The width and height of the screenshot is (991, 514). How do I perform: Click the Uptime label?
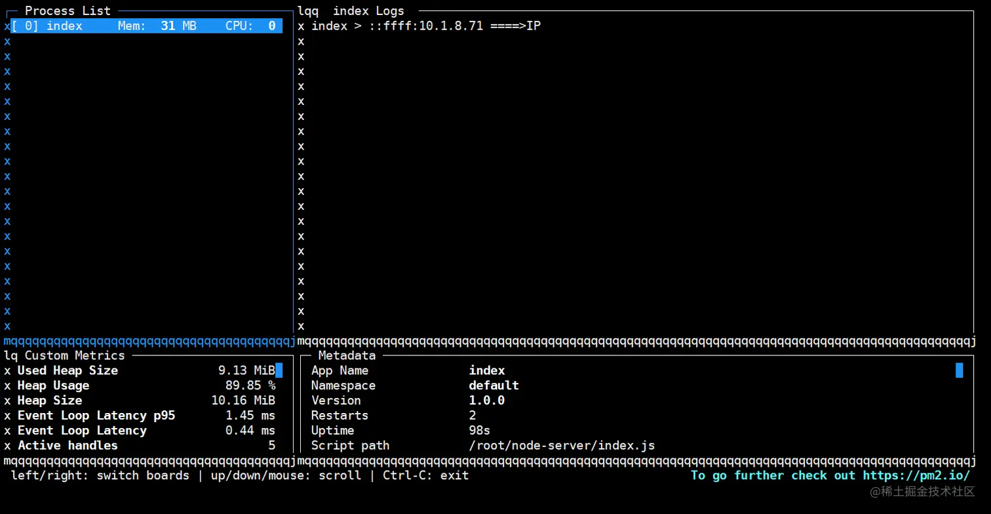[x=332, y=431]
